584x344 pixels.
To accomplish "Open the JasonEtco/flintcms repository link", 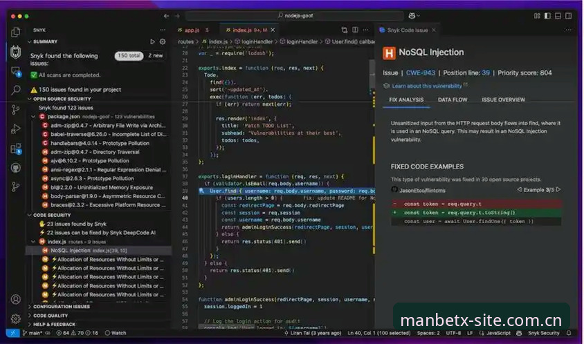I will [x=422, y=190].
